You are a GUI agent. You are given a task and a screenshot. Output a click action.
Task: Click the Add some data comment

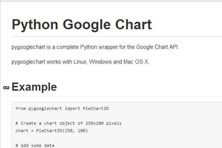(35, 145)
